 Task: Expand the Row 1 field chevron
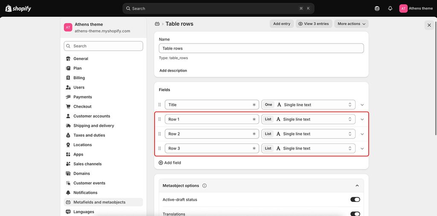pyautogui.click(x=362, y=119)
